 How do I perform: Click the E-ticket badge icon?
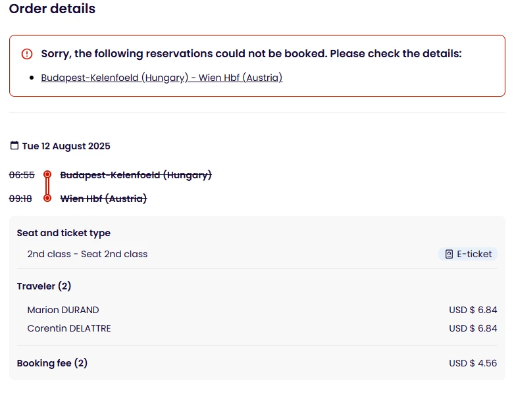(x=449, y=254)
